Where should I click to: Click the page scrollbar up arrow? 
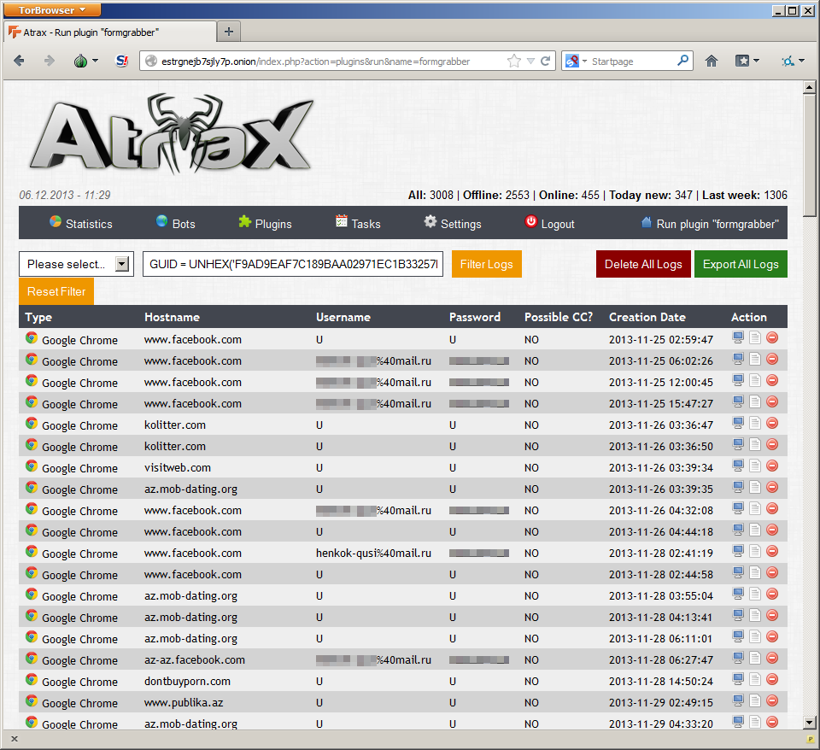(809, 87)
